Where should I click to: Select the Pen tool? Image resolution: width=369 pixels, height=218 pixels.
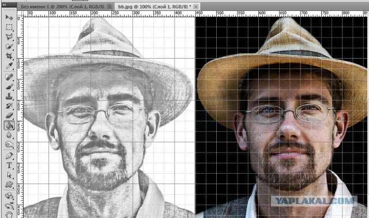[9, 155]
